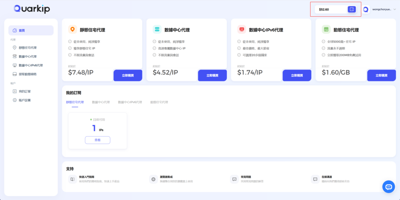
Task: Buy now on the $7.48/IP card
Action: click(x=128, y=75)
